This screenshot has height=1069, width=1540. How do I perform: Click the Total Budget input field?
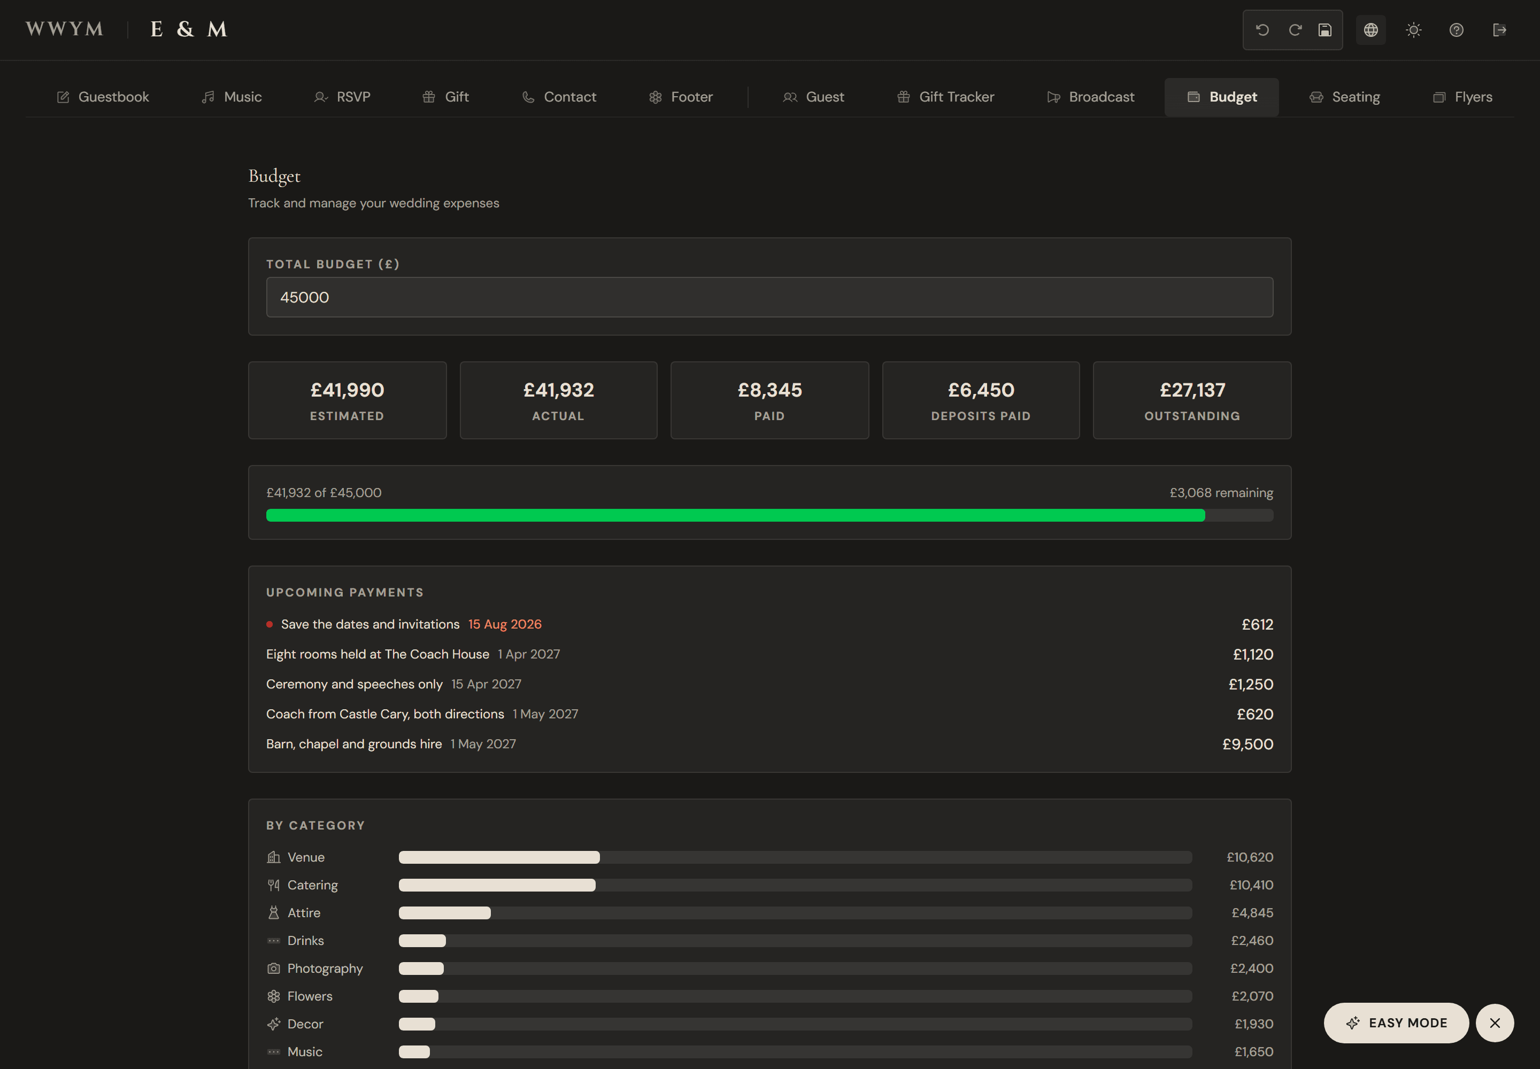point(769,297)
